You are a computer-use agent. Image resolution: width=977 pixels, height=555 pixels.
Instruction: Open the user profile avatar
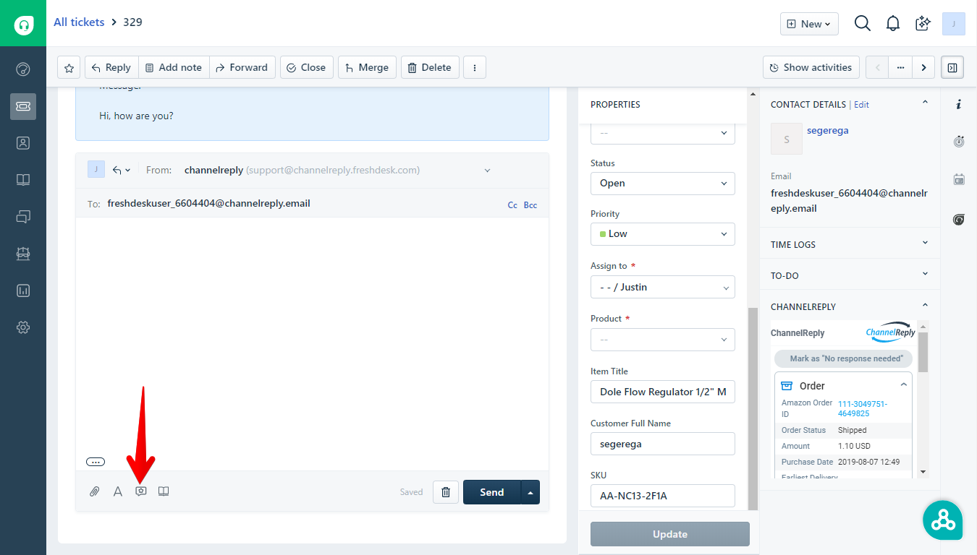954,24
